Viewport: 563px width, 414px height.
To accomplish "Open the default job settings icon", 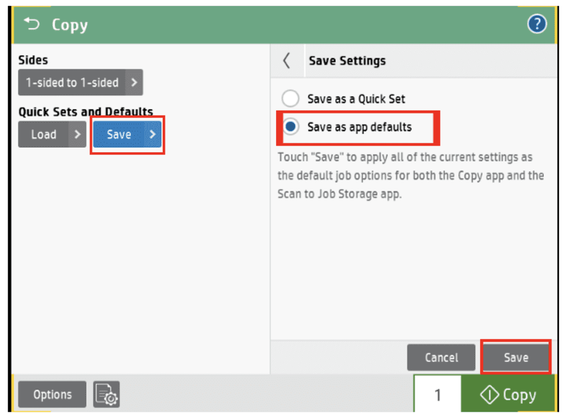I will [106, 394].
